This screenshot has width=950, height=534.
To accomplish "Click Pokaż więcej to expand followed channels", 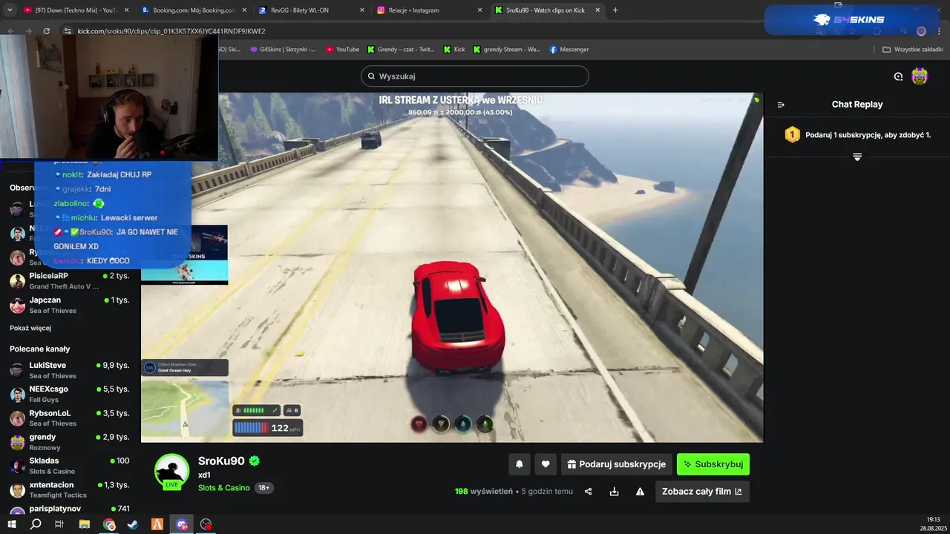I will [x=30, y=328].
